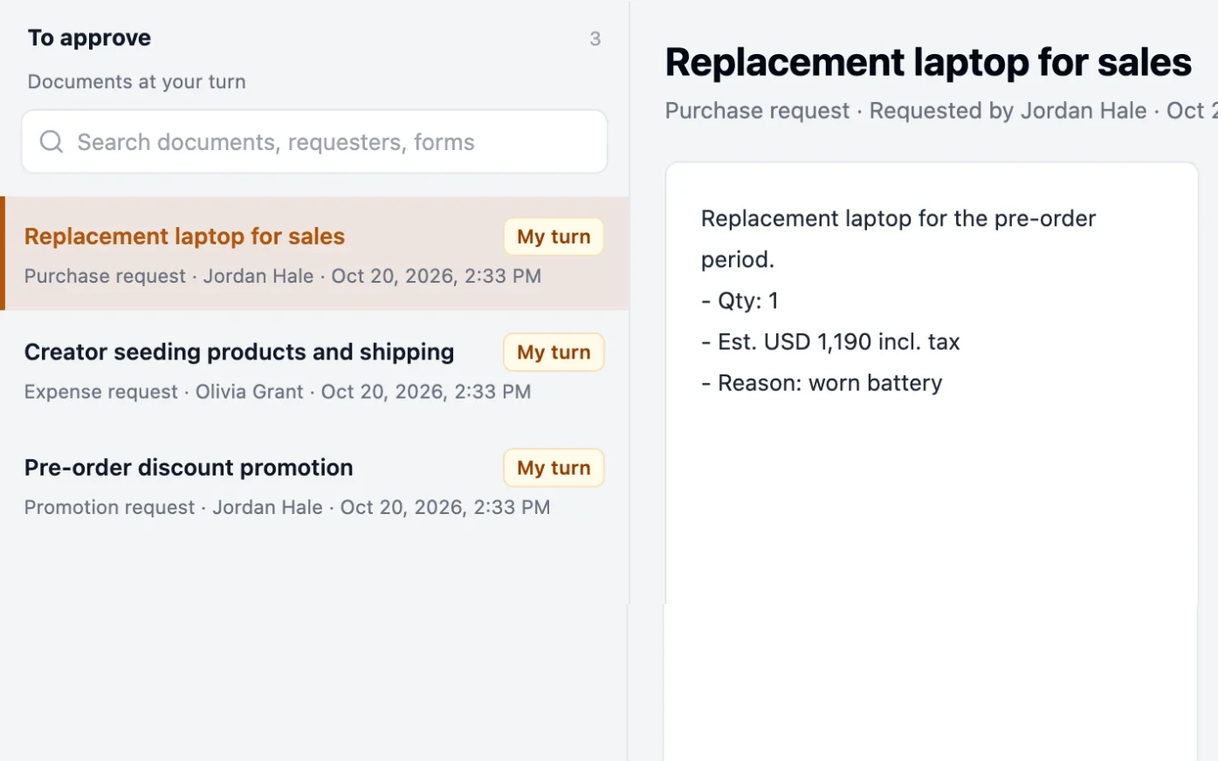Click the Documents at your turn subtitle
The width and height of the screenshot is (1218, 761).
pyautogui.click(x=136, y=81)
